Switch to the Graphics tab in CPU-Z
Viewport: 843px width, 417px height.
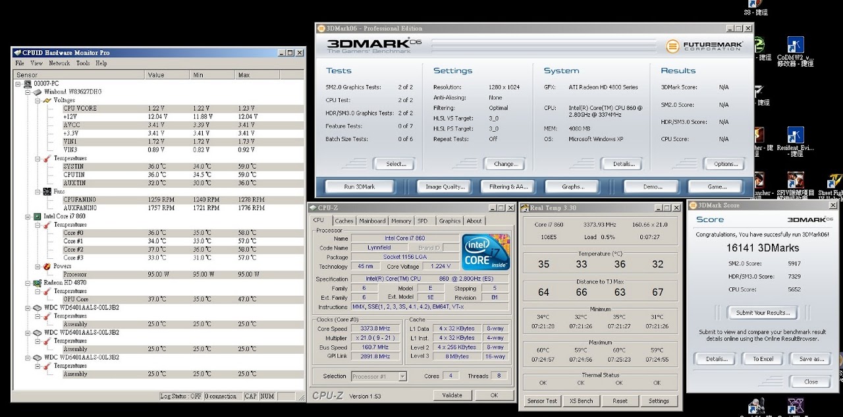(450, 221)
